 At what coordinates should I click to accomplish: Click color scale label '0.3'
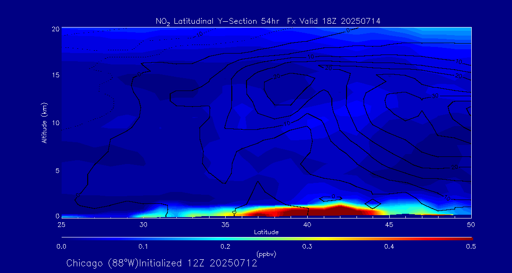[307, 247]
